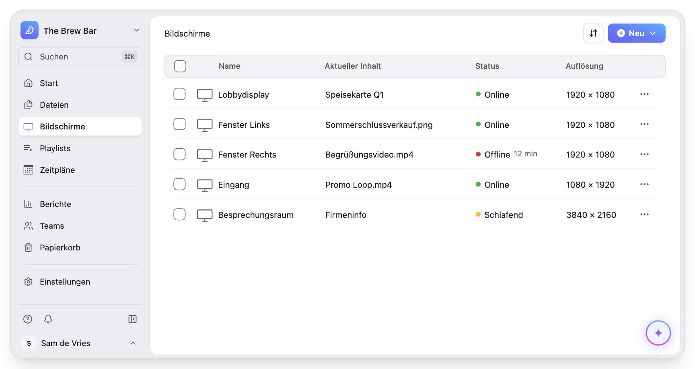
Task: Open Berichte in sidebar
Action: pos(80,204)
